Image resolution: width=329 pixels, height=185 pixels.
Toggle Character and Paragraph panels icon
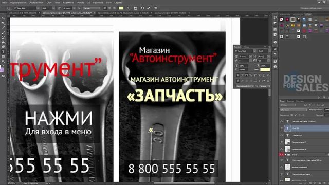point(136,8)
